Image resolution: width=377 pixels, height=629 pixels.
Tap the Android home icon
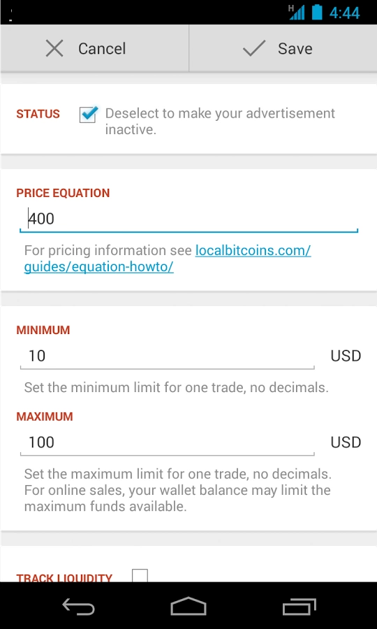point(188,606)
